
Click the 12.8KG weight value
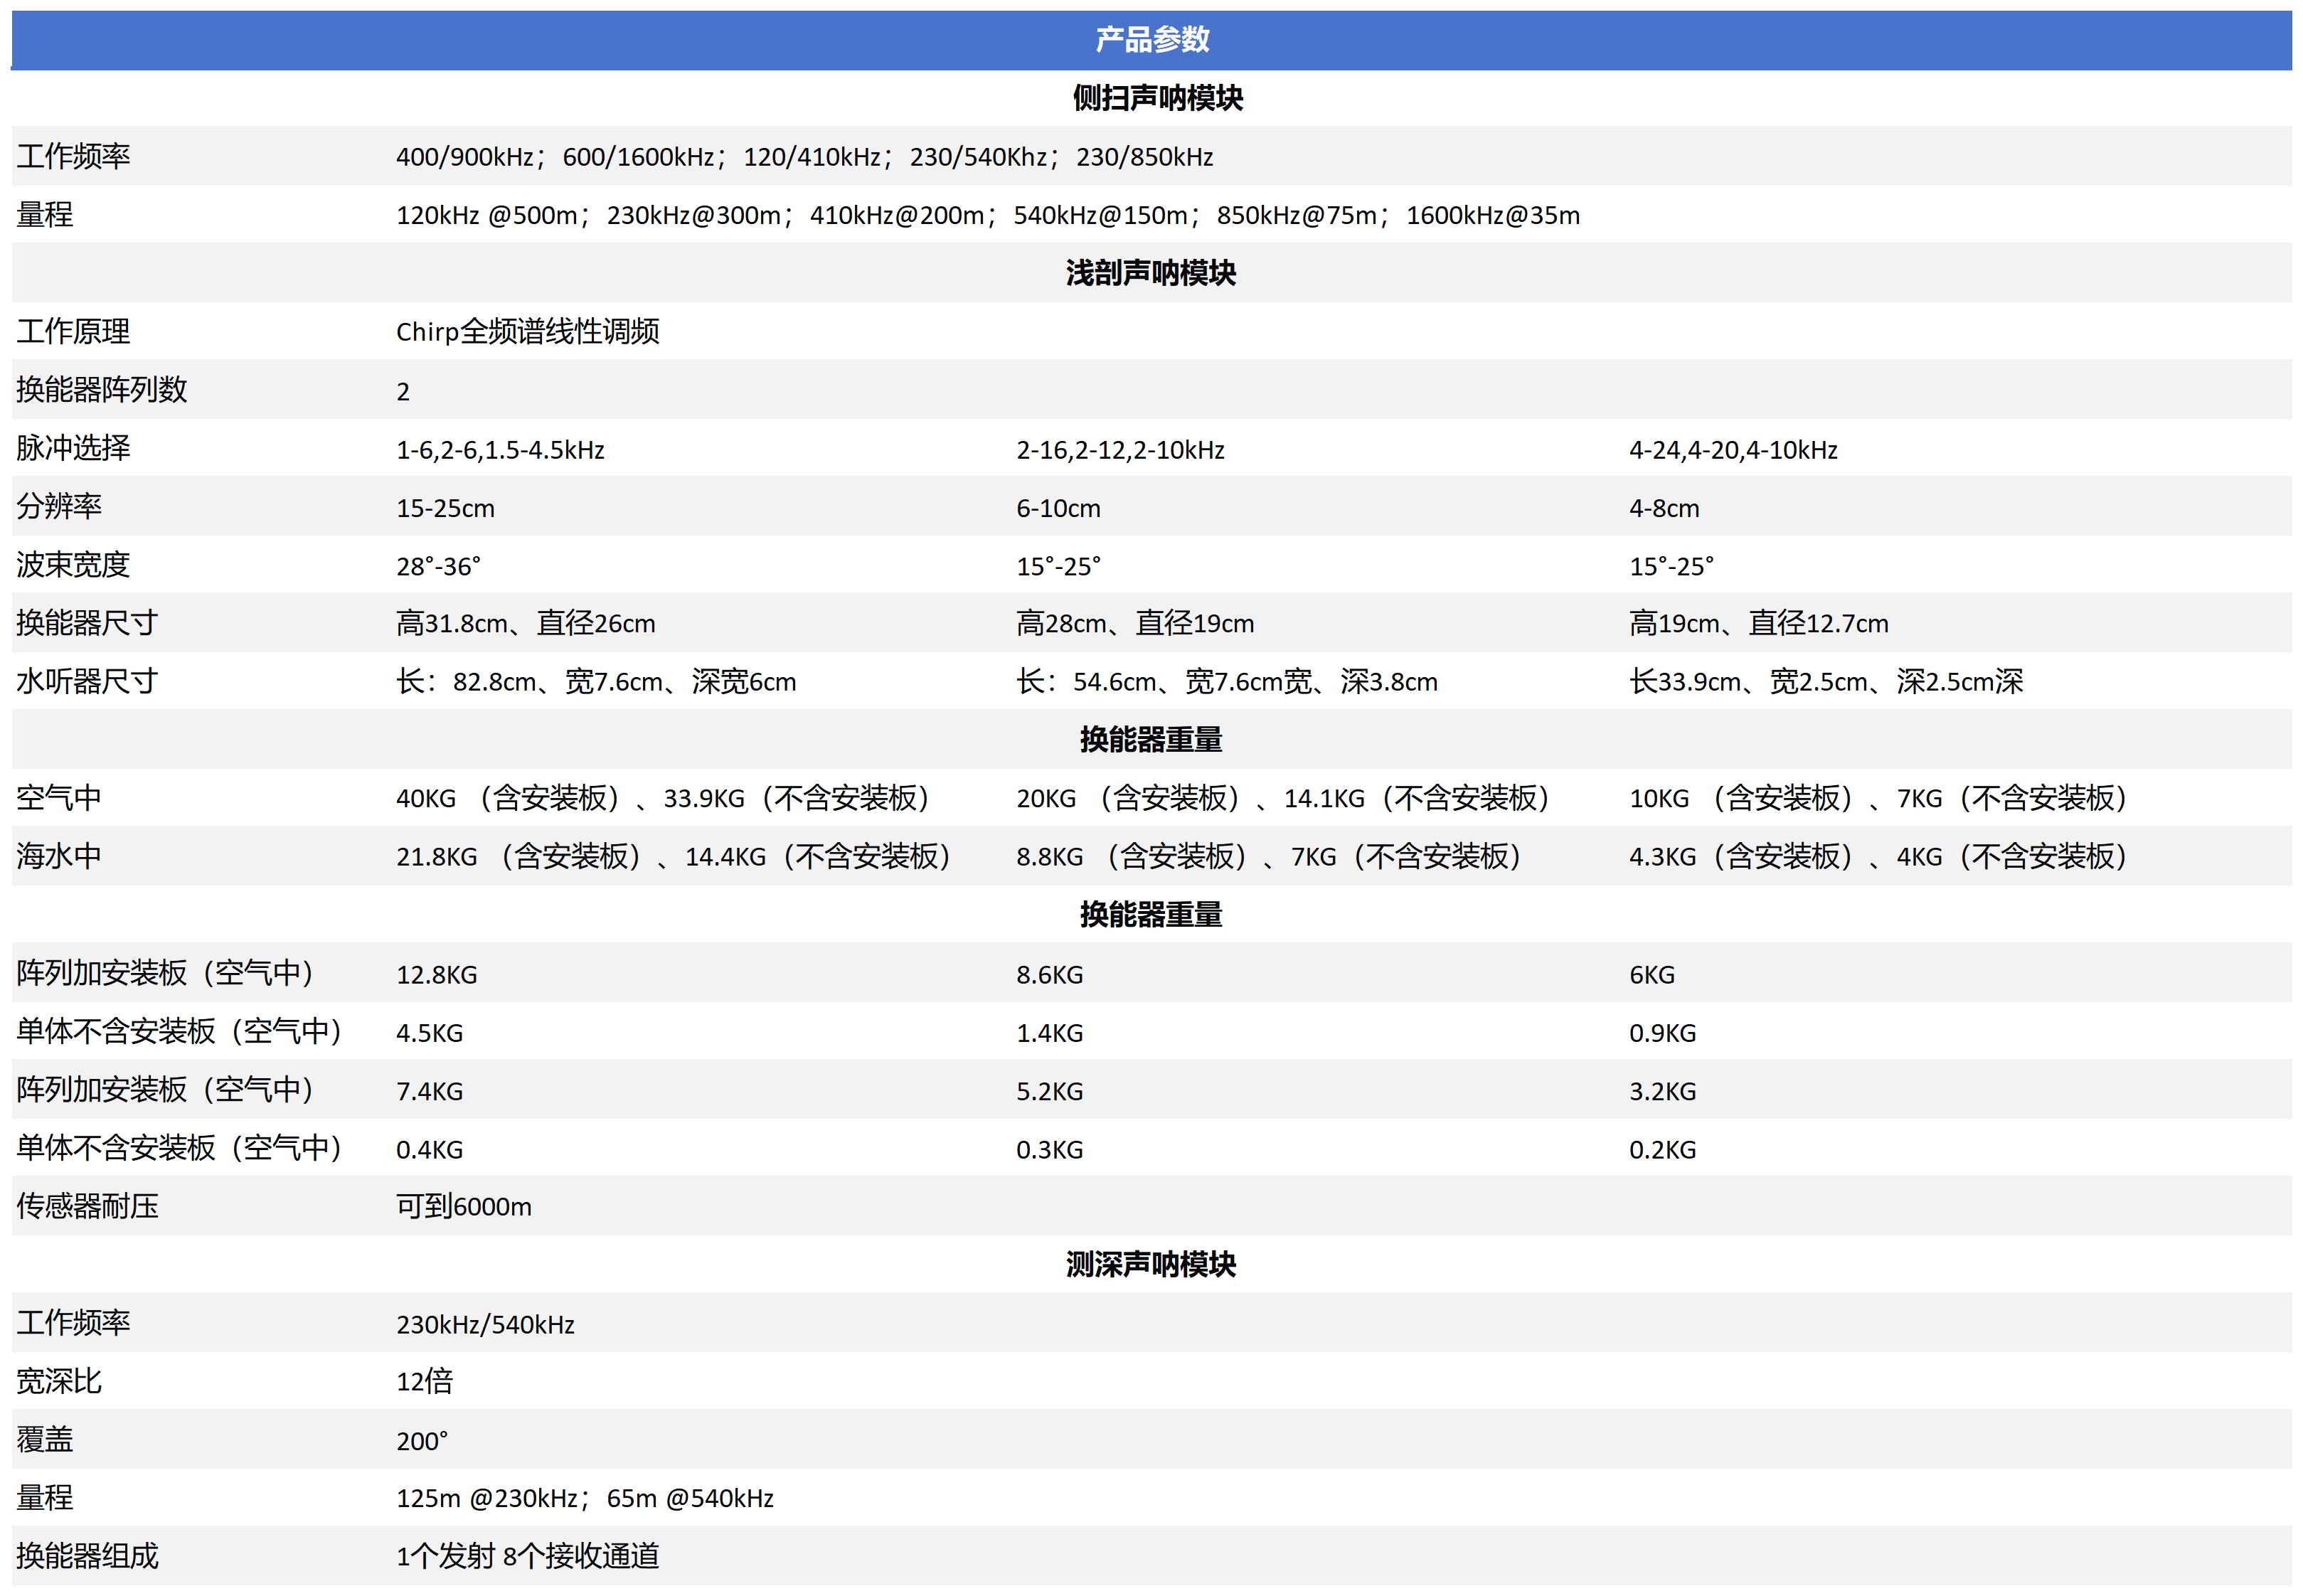click(x=436, y=974)
